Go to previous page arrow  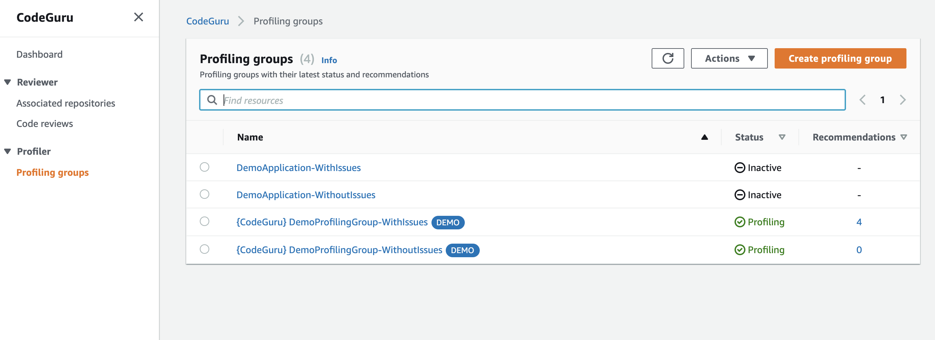tap(862, 100)
